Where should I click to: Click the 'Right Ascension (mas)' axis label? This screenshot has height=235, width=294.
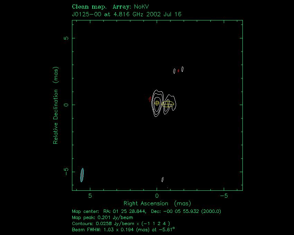(x=157, y=204)
